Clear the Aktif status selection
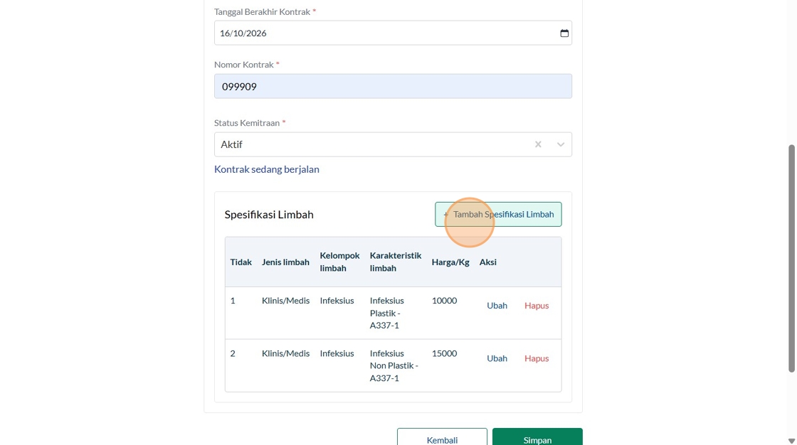The width and height of the screenshot is (797, 445). (538, 144)
